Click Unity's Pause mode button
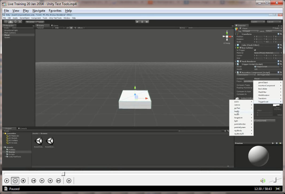Viewport: 285px width, 194px height. (x=142, y=22)
